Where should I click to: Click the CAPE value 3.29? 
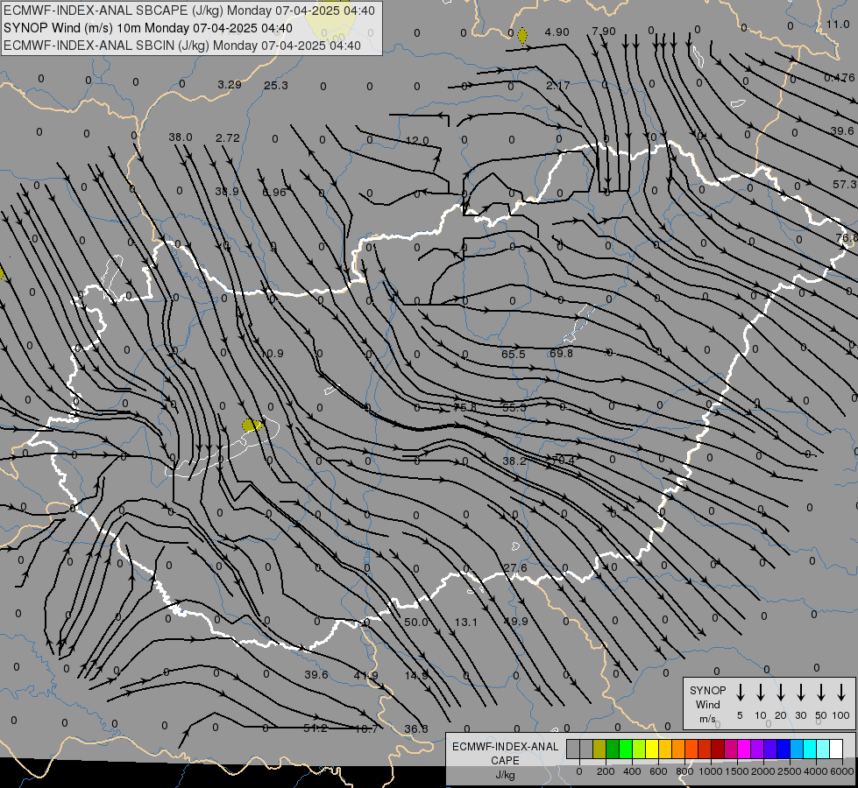[230, 85]
